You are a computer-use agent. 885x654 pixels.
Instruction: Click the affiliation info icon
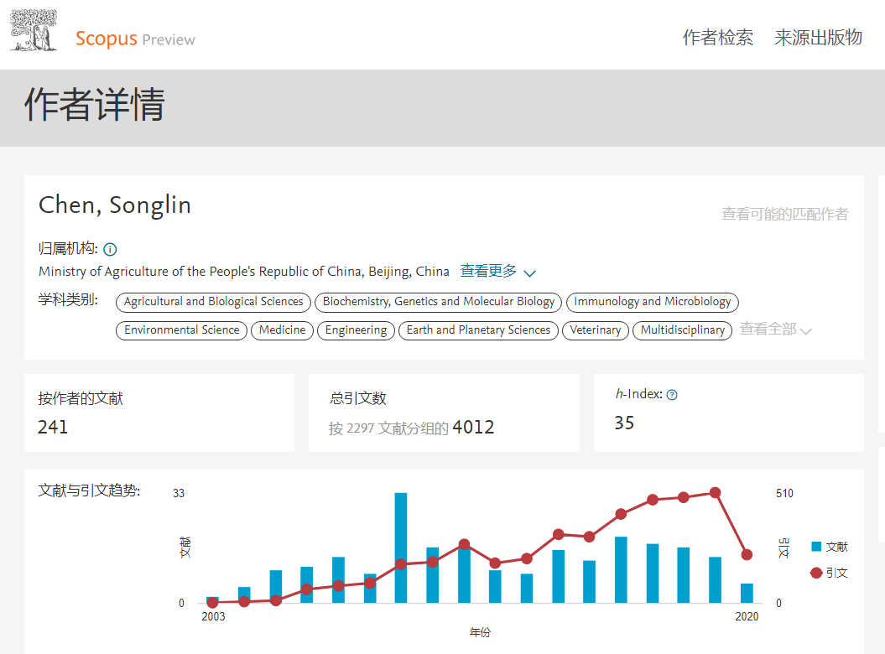pyautogui.click(x=110, y=249)
